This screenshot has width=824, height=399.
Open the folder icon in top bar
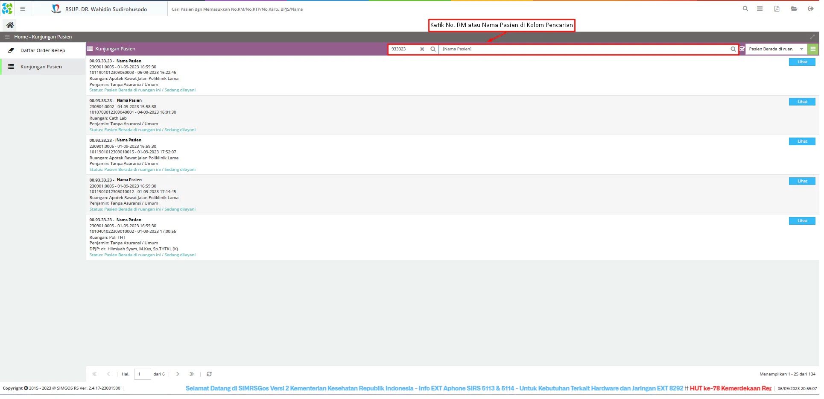(x=794, y=9)
